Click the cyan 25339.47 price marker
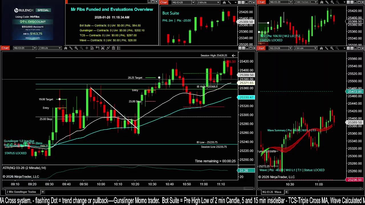Screen dimensions: 365x205 (x=246, y=97)
